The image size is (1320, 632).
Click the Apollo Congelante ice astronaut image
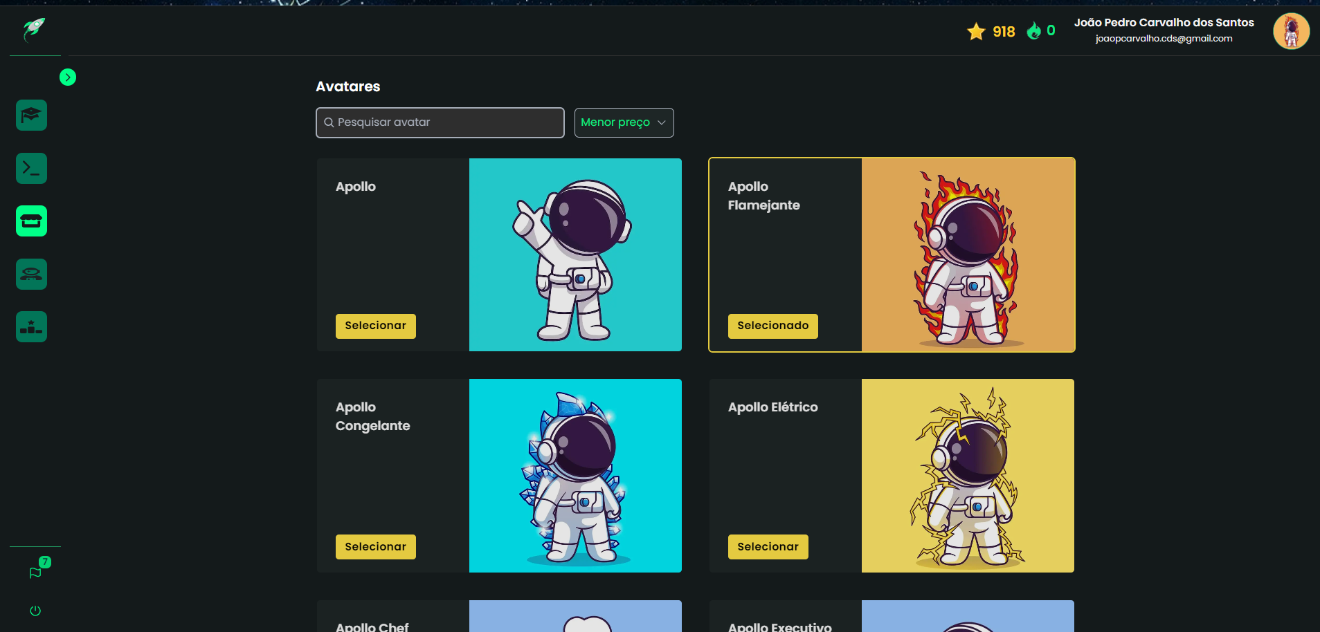(x=575, y=476)
